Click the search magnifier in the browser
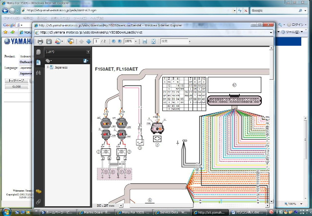This screenshot has width=312, height=216. click(300, 11)
